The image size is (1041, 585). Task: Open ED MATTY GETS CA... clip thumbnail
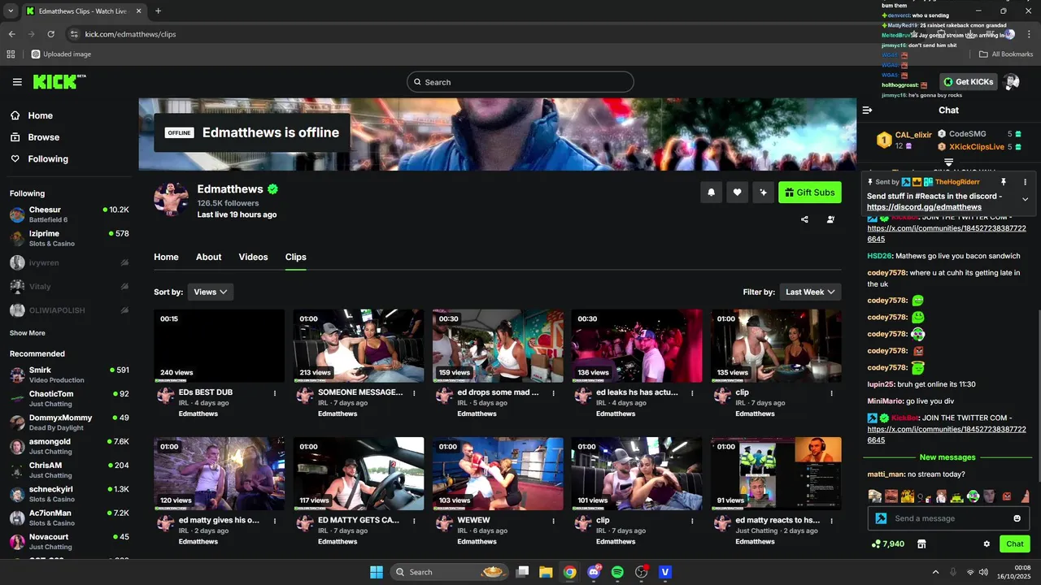coord(359,474)
